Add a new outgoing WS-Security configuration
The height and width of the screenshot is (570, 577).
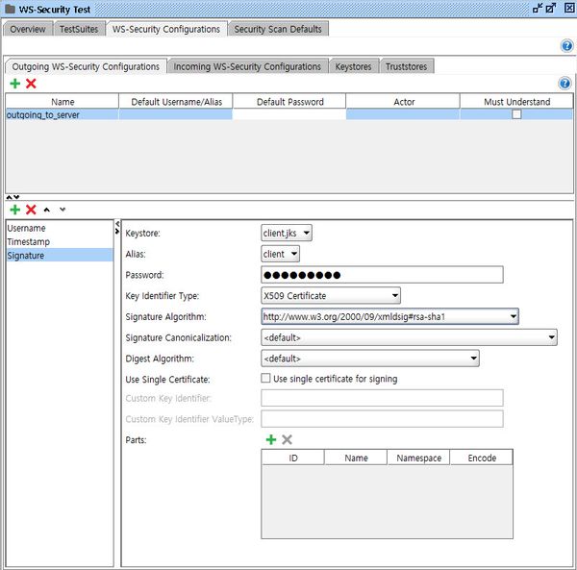coord(15,84)
